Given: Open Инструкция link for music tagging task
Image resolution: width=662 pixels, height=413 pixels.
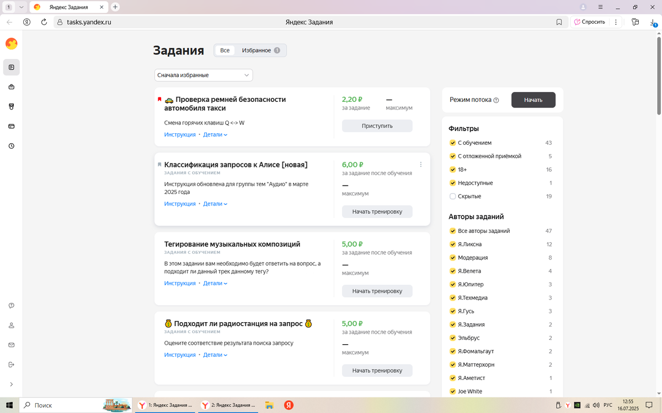Looking at the screenshot, I should (180, 283).
